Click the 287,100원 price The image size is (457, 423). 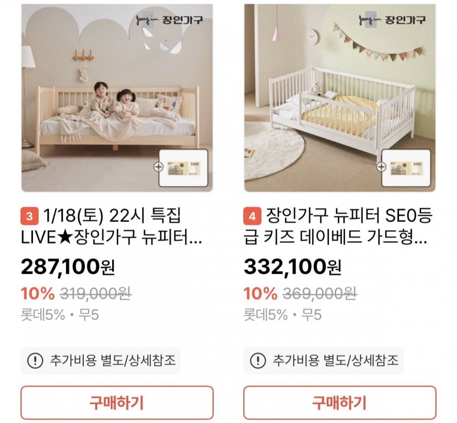tap(69, 267)
